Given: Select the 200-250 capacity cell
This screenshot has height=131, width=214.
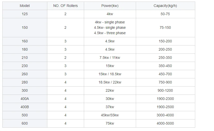Looking at the screenshot, I should pyautogui.click(x=165, y=49).
